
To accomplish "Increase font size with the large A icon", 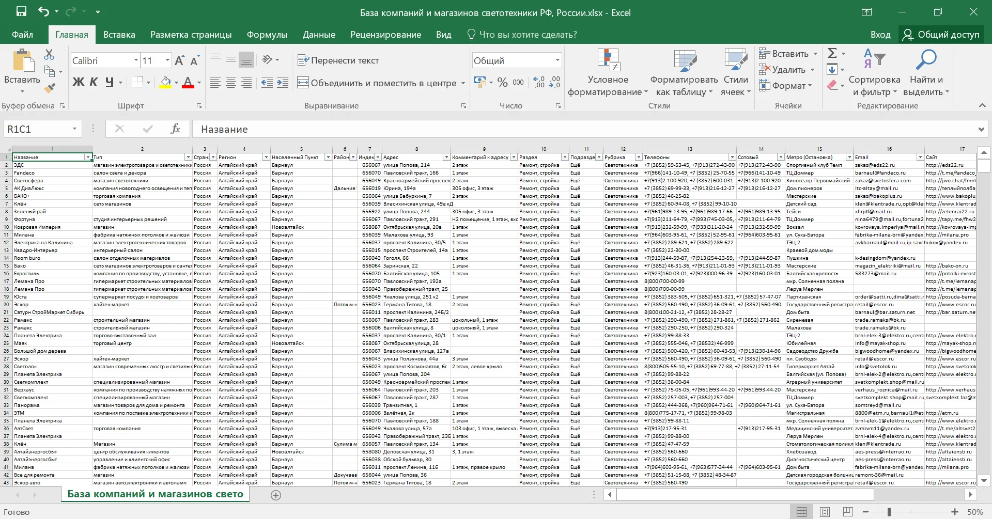I will [x=179, y=60].
